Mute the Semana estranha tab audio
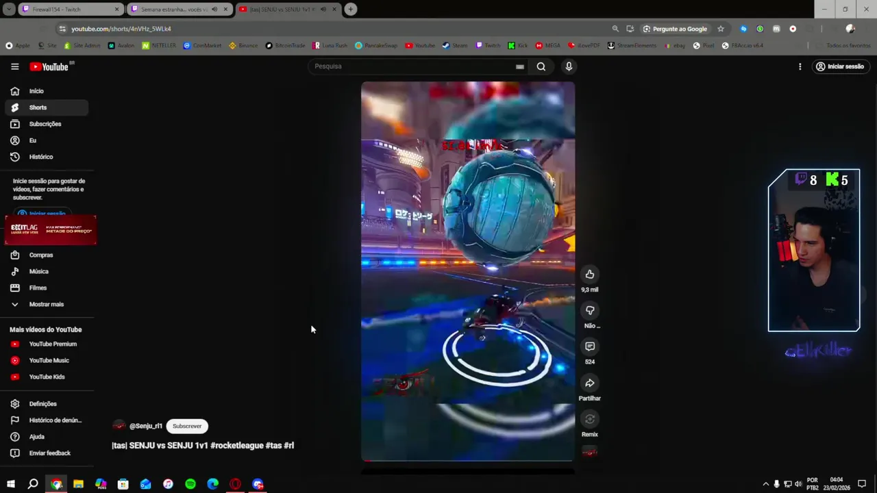The width and height of the screenshot is (877, 493). click(x=214, y=10)
